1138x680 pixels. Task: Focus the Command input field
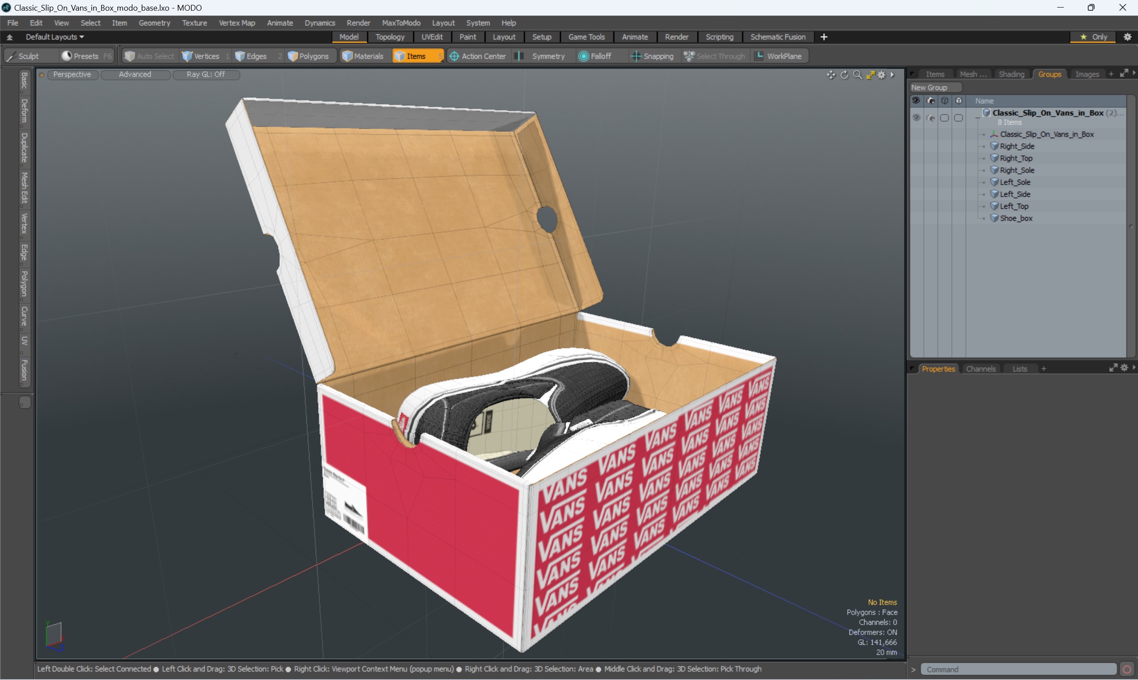pos(1018,669)
